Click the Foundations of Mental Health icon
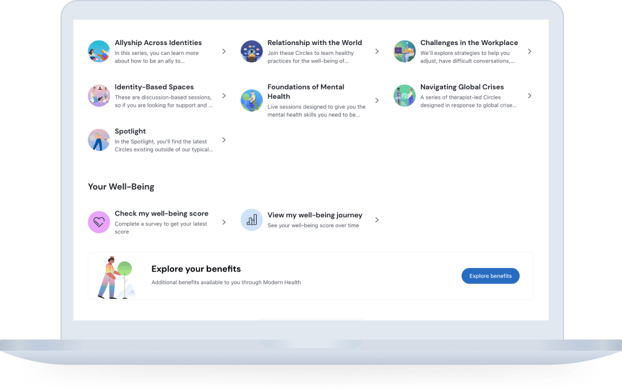The width and height of the screenshot is (622, 392). pos(252,101)
